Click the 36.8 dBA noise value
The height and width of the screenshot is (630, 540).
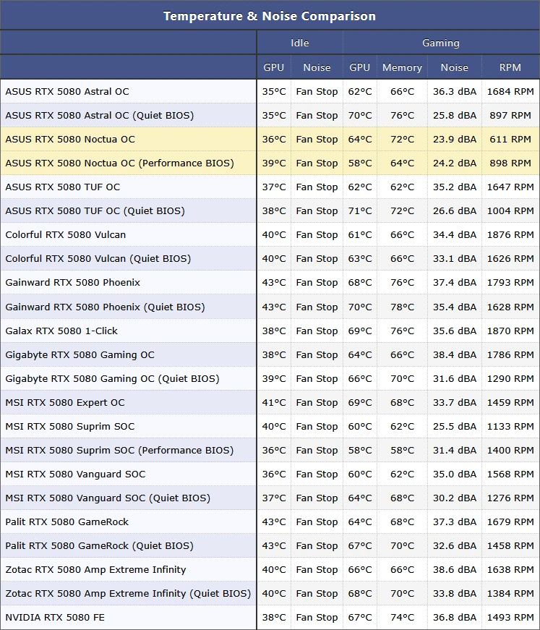click(x=455, y=618)
